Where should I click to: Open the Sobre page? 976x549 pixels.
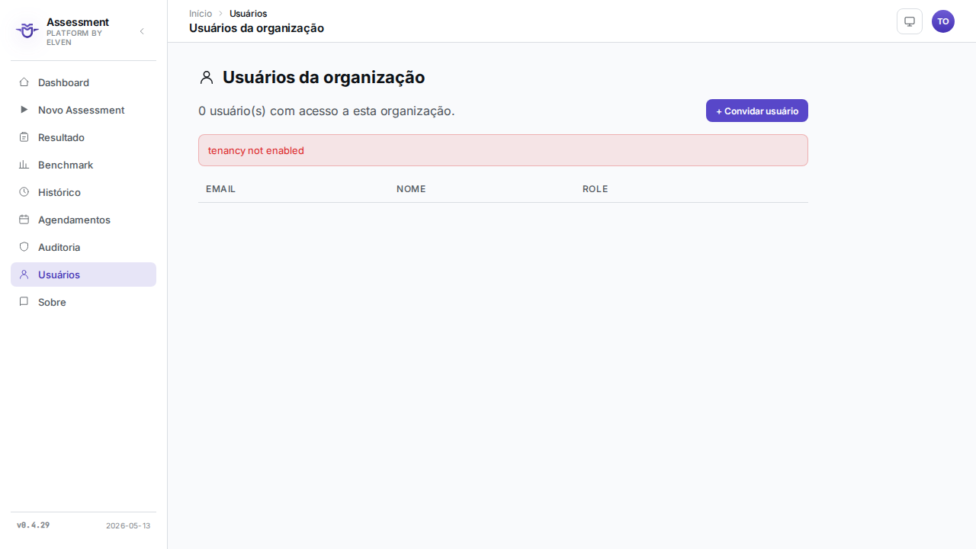pyautogui.click(x=83, y=302)
